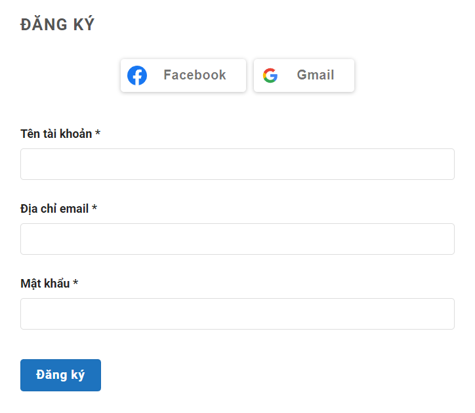Image resolution: width=475 pixels, height=413 pixels.
Task: Click the multicolored Google G logo
Action: click(x=270, y=76)
